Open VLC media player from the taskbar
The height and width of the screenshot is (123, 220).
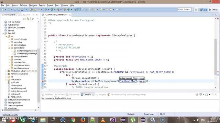(103, 120)
